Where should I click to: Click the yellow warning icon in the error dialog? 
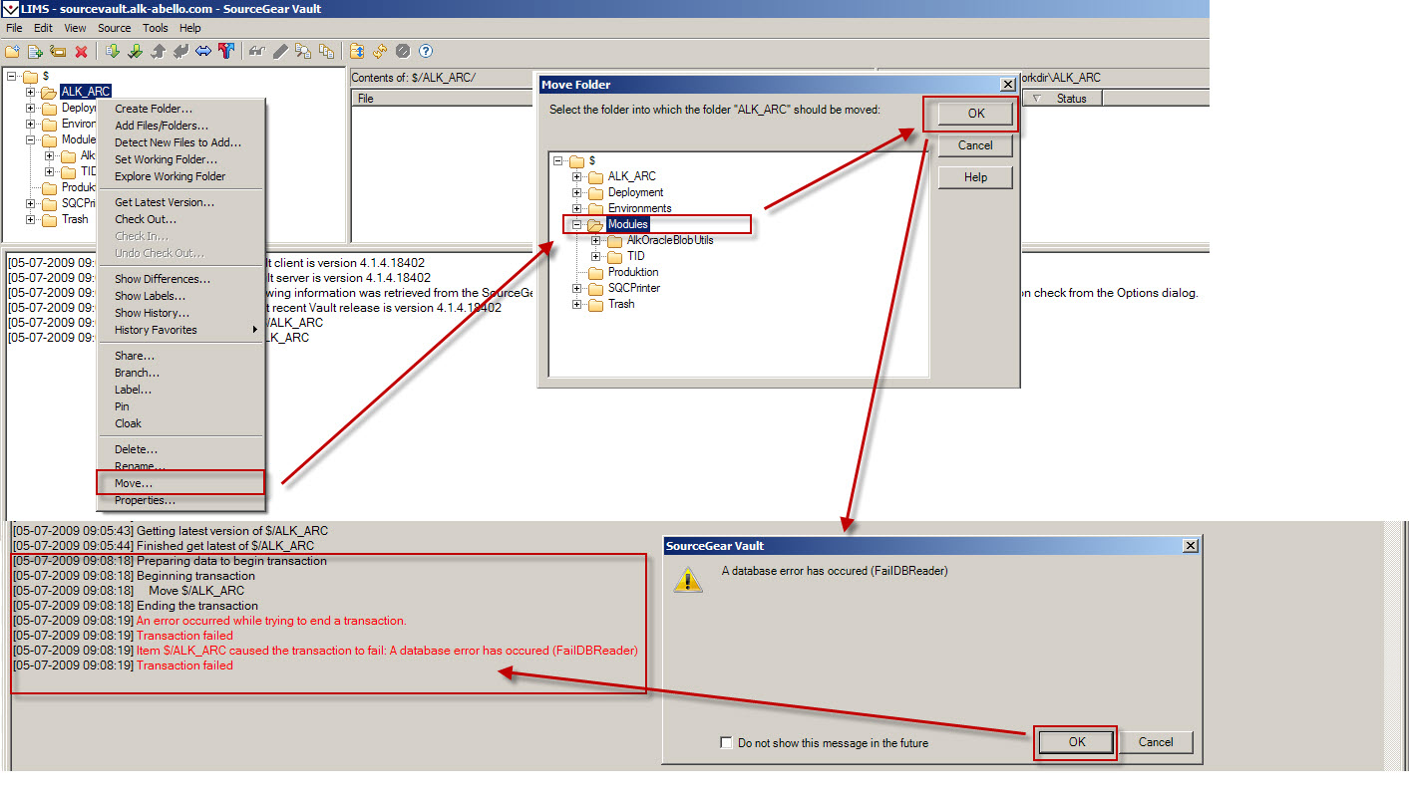click(688, 579)
